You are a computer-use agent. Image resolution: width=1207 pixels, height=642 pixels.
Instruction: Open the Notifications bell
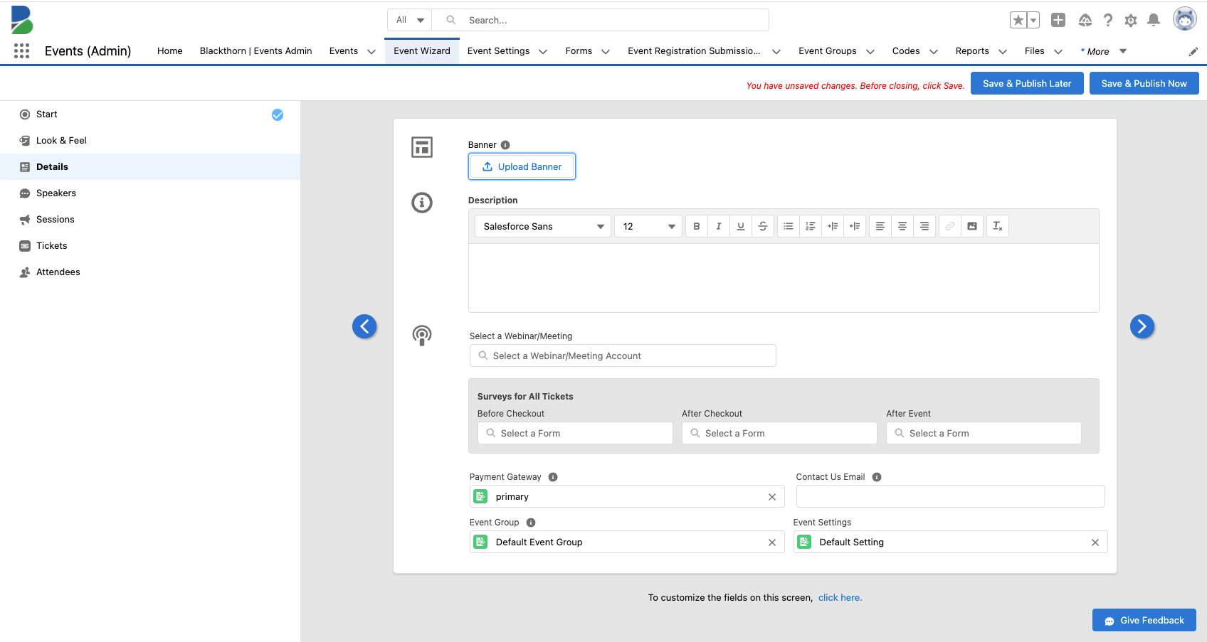coord(1154,20)
